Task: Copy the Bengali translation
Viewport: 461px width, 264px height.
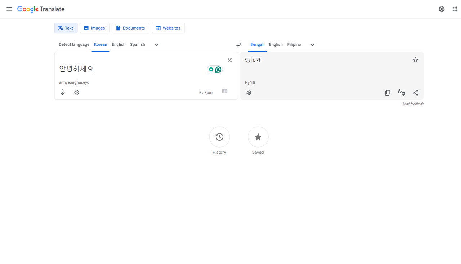Action: coord(388,93)
